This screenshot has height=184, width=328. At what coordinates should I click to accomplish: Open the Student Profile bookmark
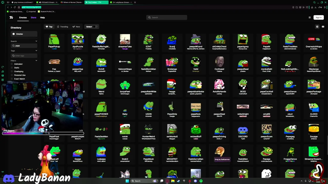[46, 11]
